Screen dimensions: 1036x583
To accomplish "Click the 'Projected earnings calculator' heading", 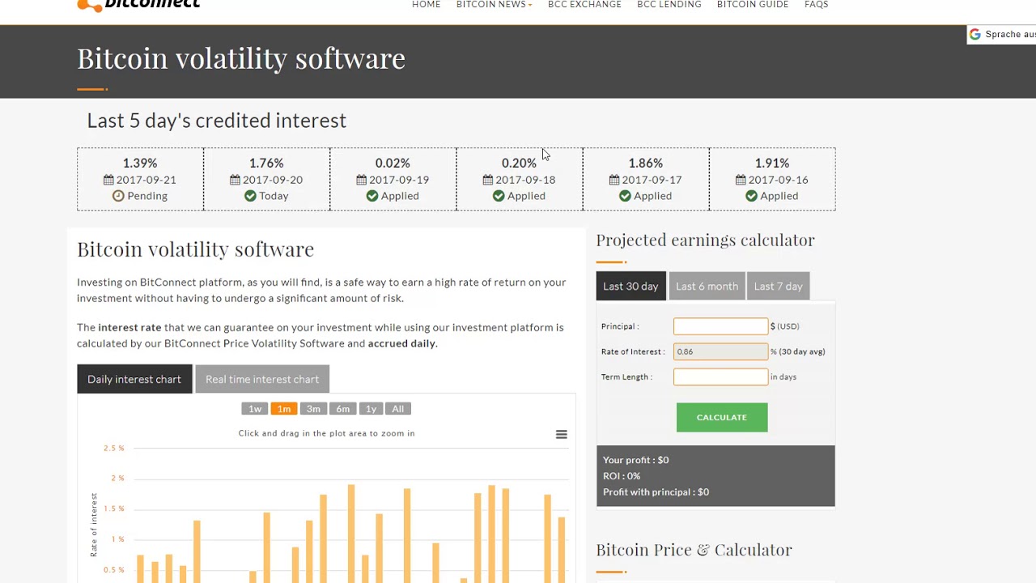I will click(x=705, y=240).
